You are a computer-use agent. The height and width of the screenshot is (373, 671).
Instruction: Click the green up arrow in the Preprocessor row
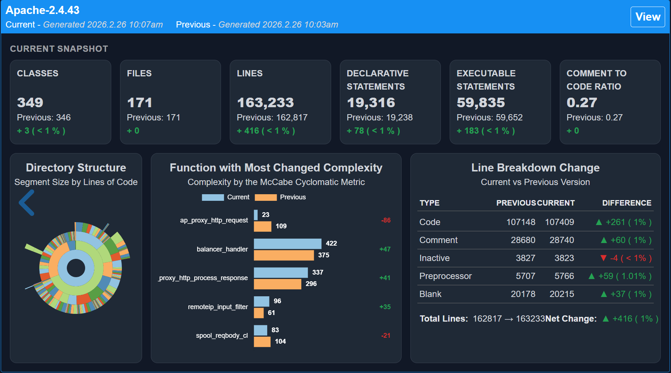tap(591, 276)
